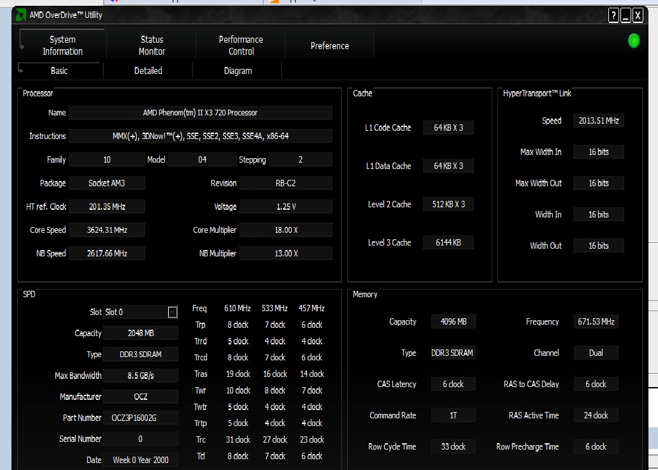Click the Core Multiplier value 18.00 X
The height and width of the screenshot is (470, 658).
click(x=286, y=230)
